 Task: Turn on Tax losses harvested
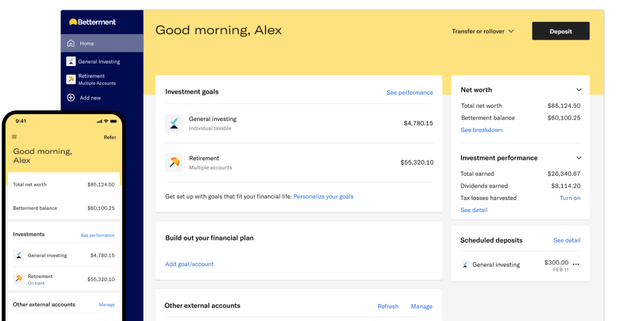pyautogui.click(x=569, y=198)
